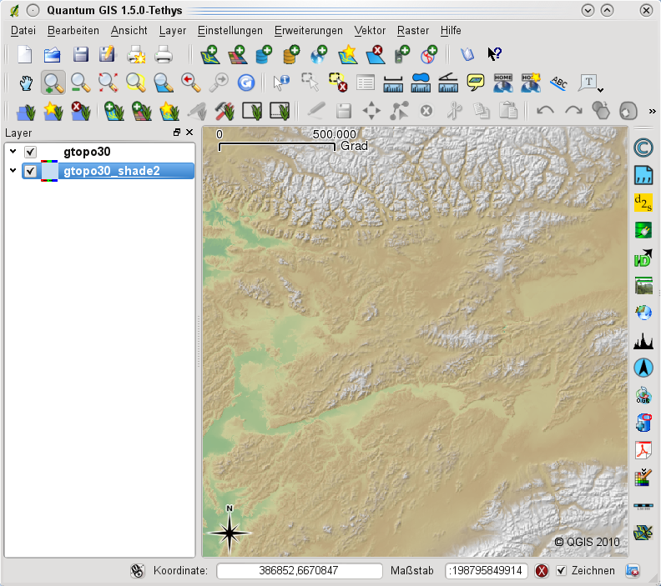Click the Text Annotation tool
Screen dimensions: 661x586
click(588, 83)
